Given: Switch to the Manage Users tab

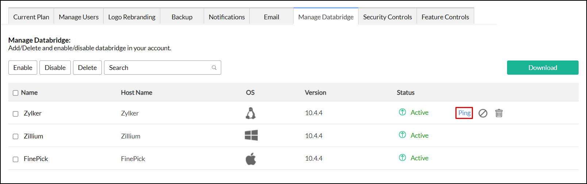Looking at the screenshot, I should 78,17.
